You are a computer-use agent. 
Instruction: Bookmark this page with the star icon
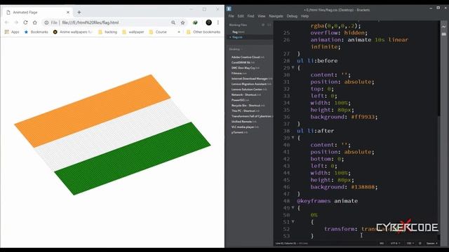click(182, 22)
